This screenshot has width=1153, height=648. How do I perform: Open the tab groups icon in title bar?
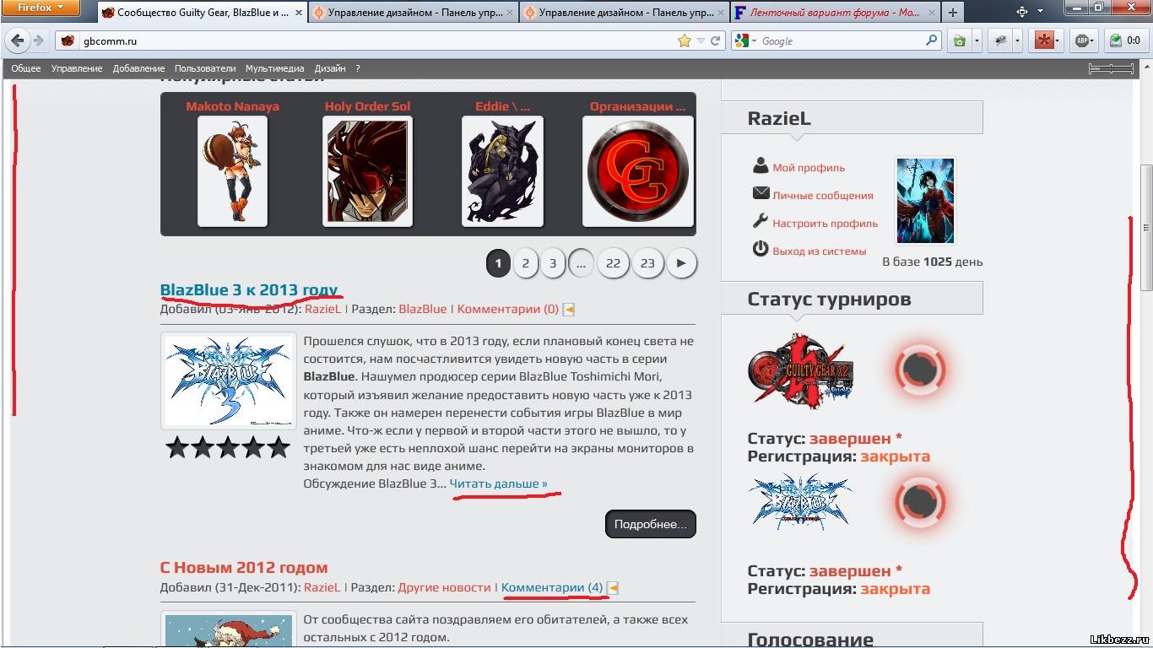point(1022,12)
